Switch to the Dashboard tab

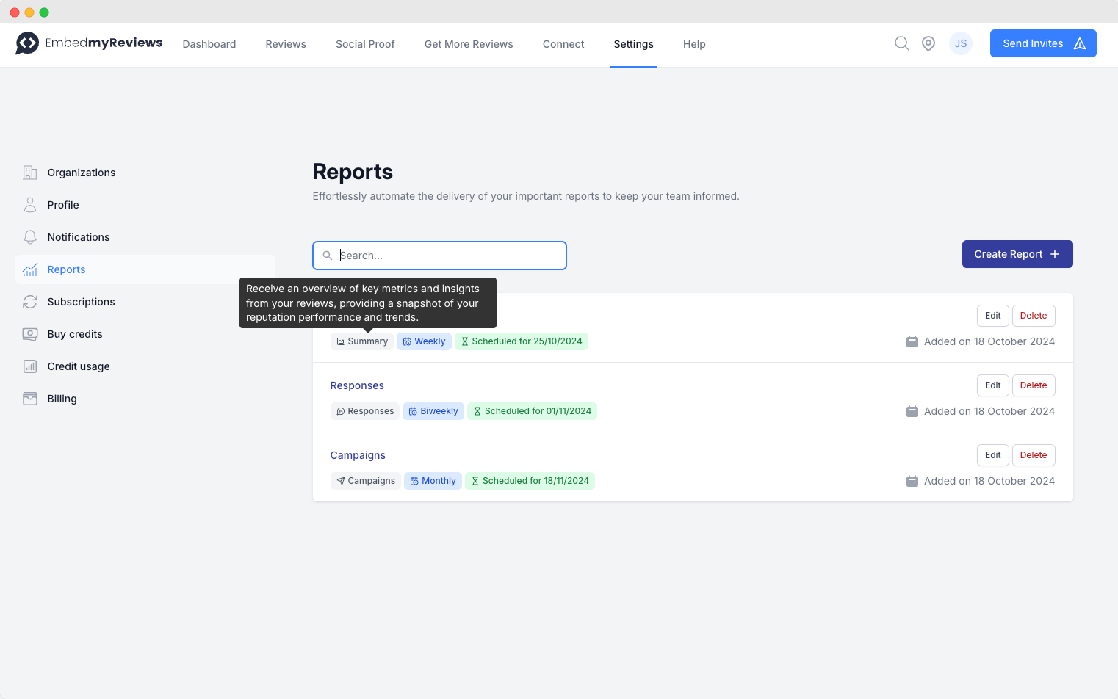(209, 44)
